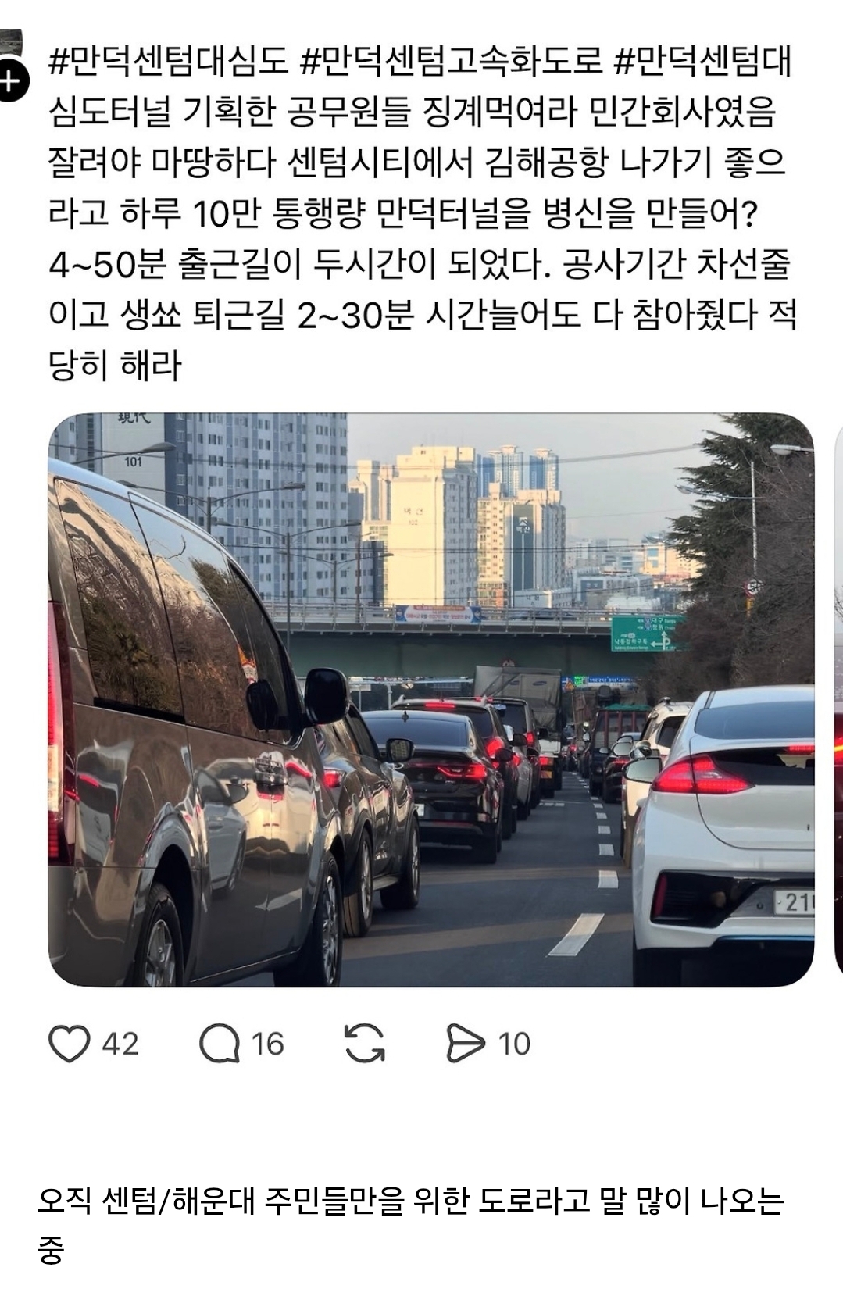843x1296 pixels.
Task: Tap the 징계먹여라 민간회사였음 line of the post
Action: click(599, 112)
